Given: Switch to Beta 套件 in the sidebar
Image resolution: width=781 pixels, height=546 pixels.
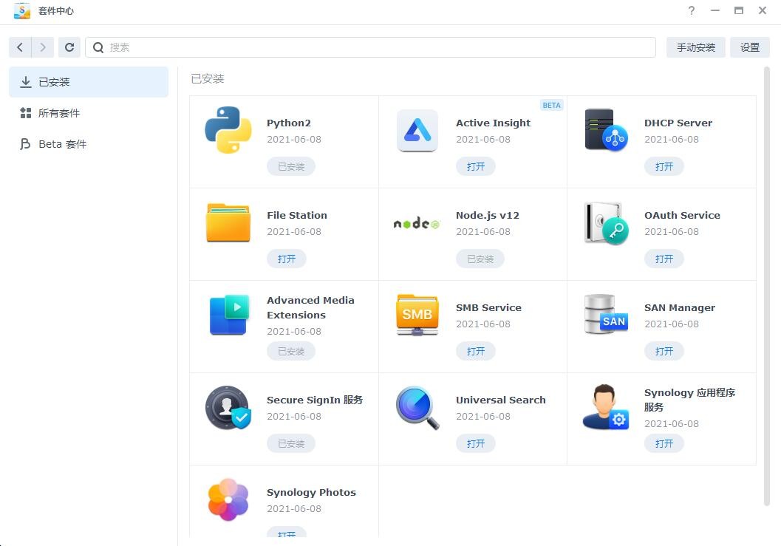Looking at the screenshot, I should 62,144.
